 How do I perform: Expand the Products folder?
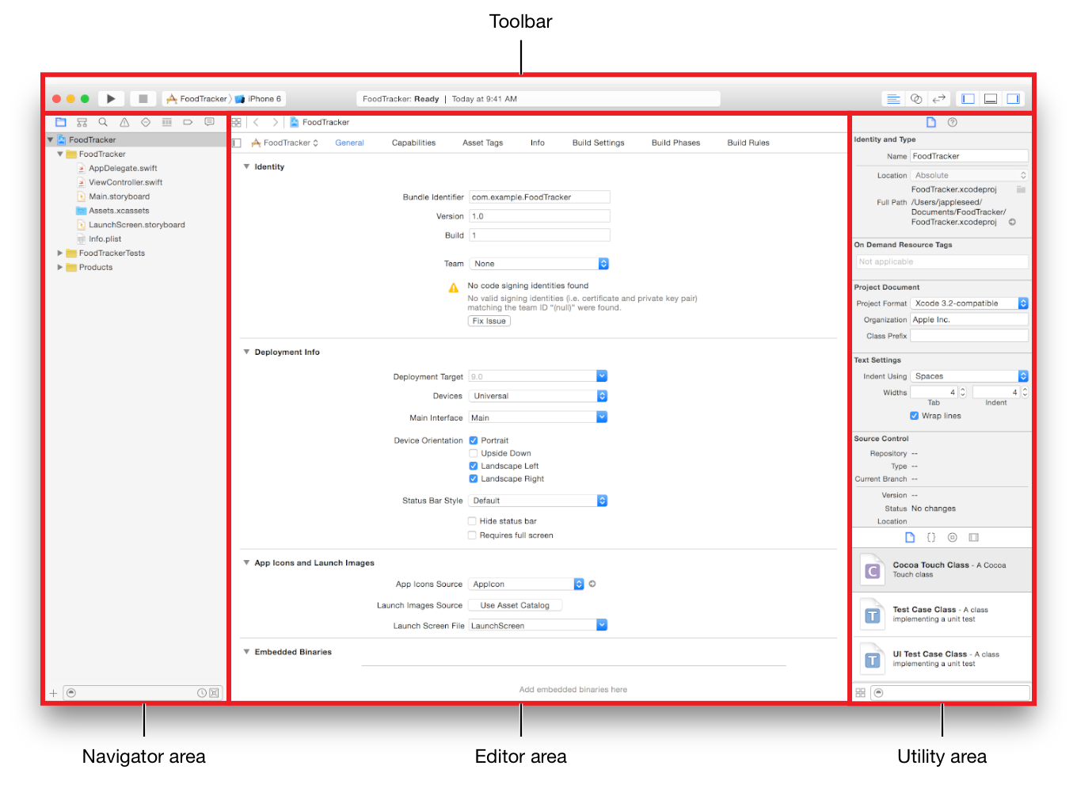pos(60,268)
